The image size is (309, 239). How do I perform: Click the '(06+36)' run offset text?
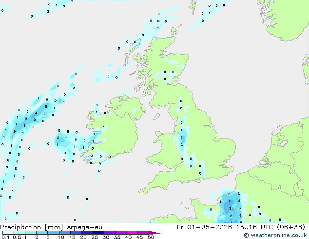coord(291,227)
